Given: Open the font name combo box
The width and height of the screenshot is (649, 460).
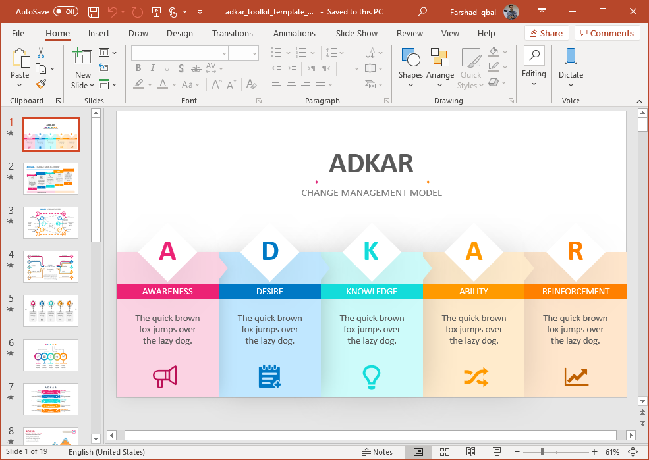Looking at the screenshot, I should [179, 53].
